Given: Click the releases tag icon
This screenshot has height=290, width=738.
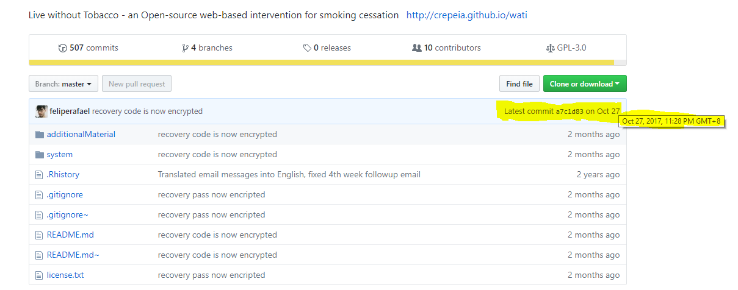Looking at the screenshot, I should [x=307, y=48].
